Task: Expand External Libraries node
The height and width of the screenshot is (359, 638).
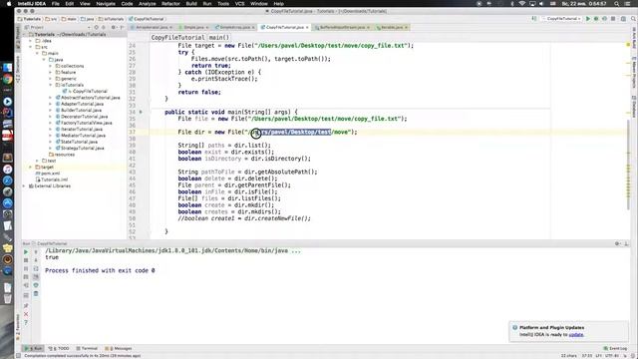Action: point(24,186)
